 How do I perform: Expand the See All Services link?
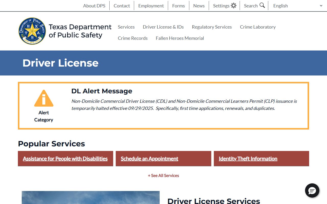click(x=163, y=175)
